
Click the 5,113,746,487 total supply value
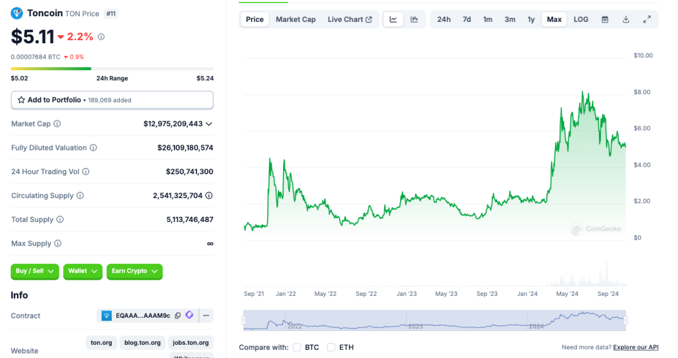190,219
